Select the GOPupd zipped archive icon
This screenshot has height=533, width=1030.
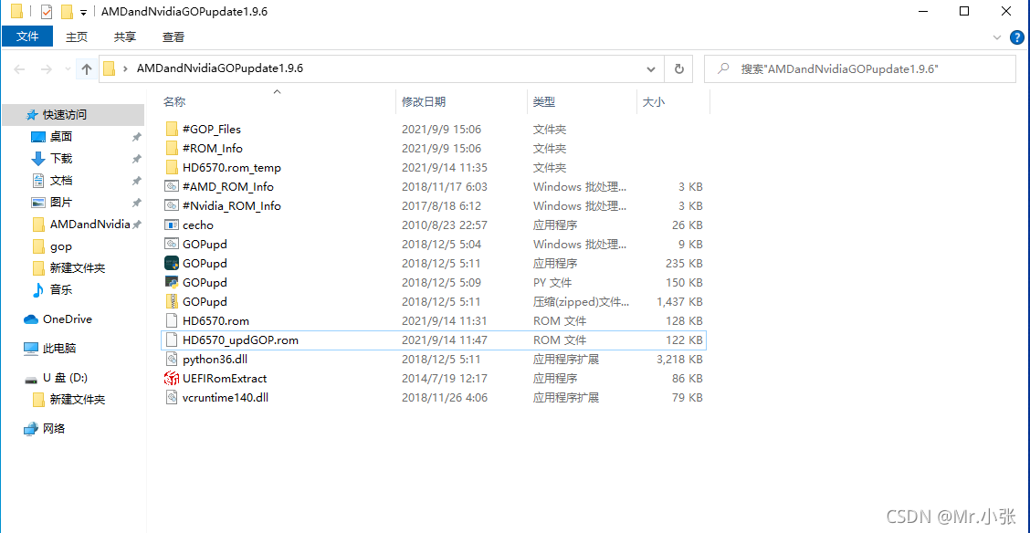coord(172,302)
